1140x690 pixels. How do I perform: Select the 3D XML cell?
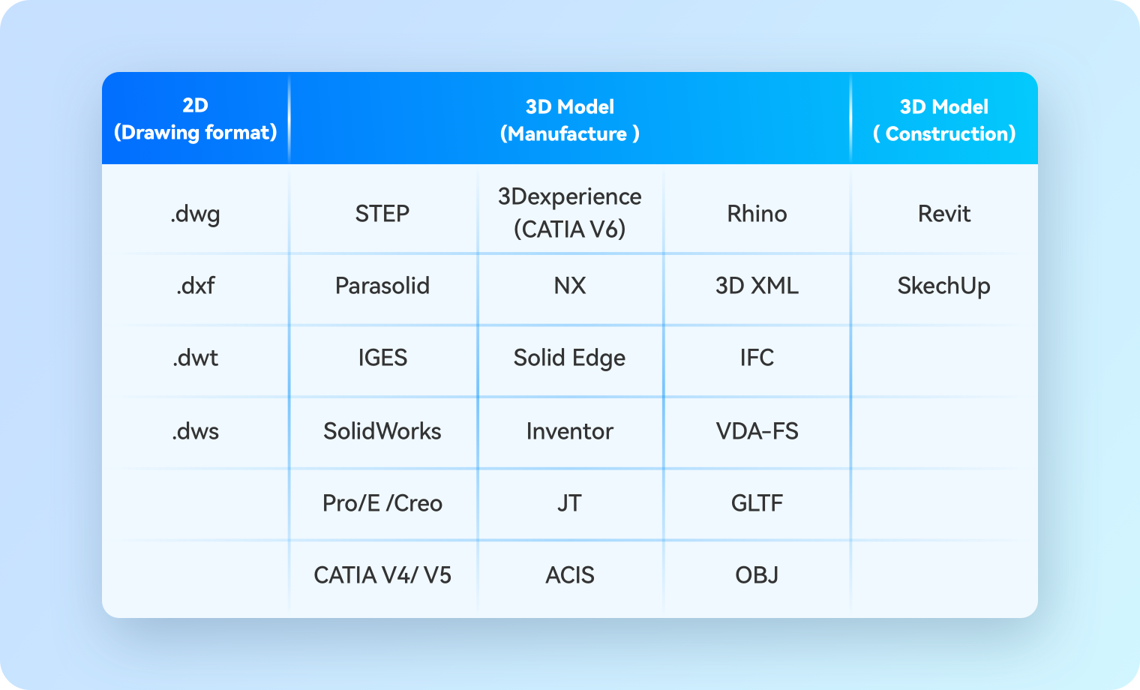pos(757,286)
